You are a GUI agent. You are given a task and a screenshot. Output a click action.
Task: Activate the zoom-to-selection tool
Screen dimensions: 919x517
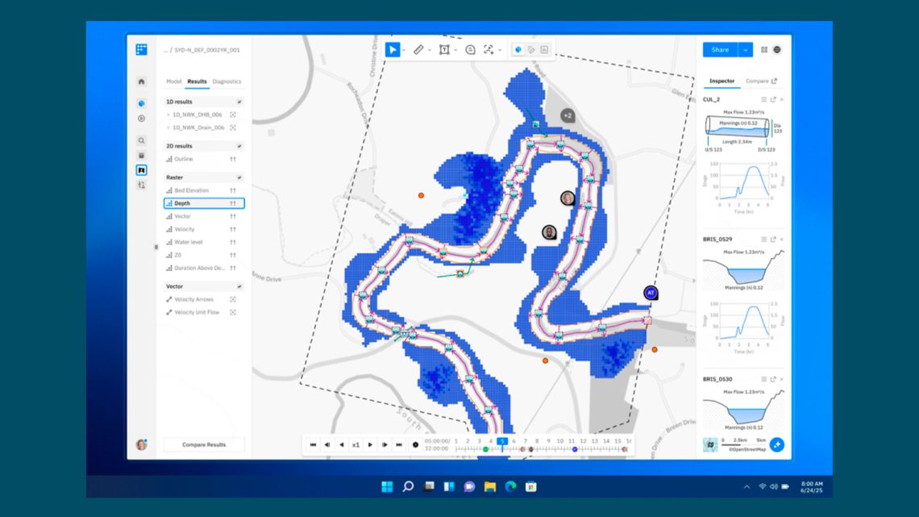pyautogui.click(x=489, y=49)
